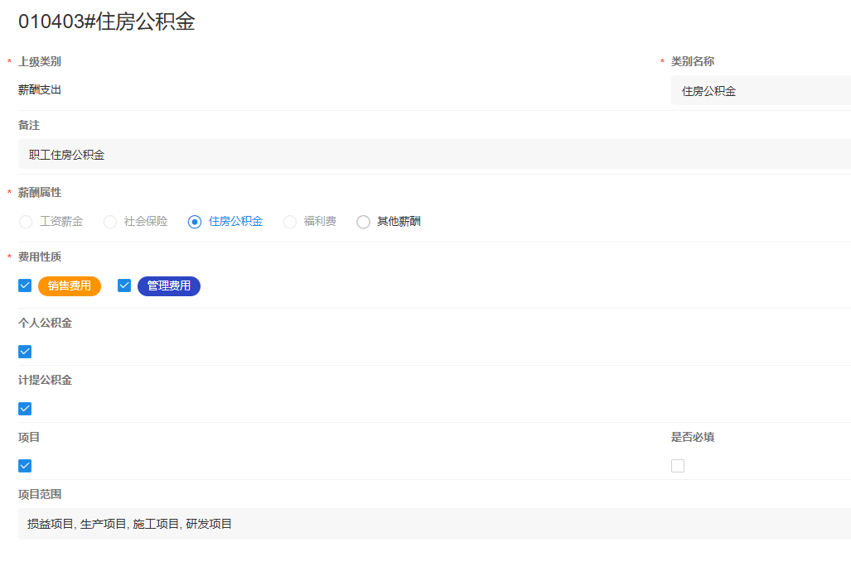Open the 项目范围 selection field
The height and width of the screenshot is (566, 851).
coord(331,523)
